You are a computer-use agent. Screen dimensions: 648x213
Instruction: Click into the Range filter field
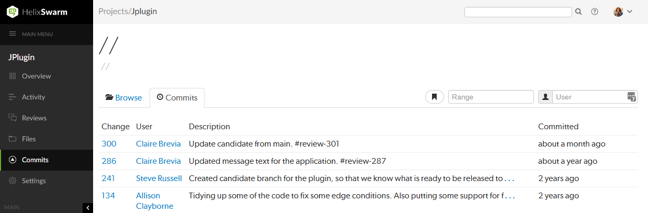click(491, 97)
